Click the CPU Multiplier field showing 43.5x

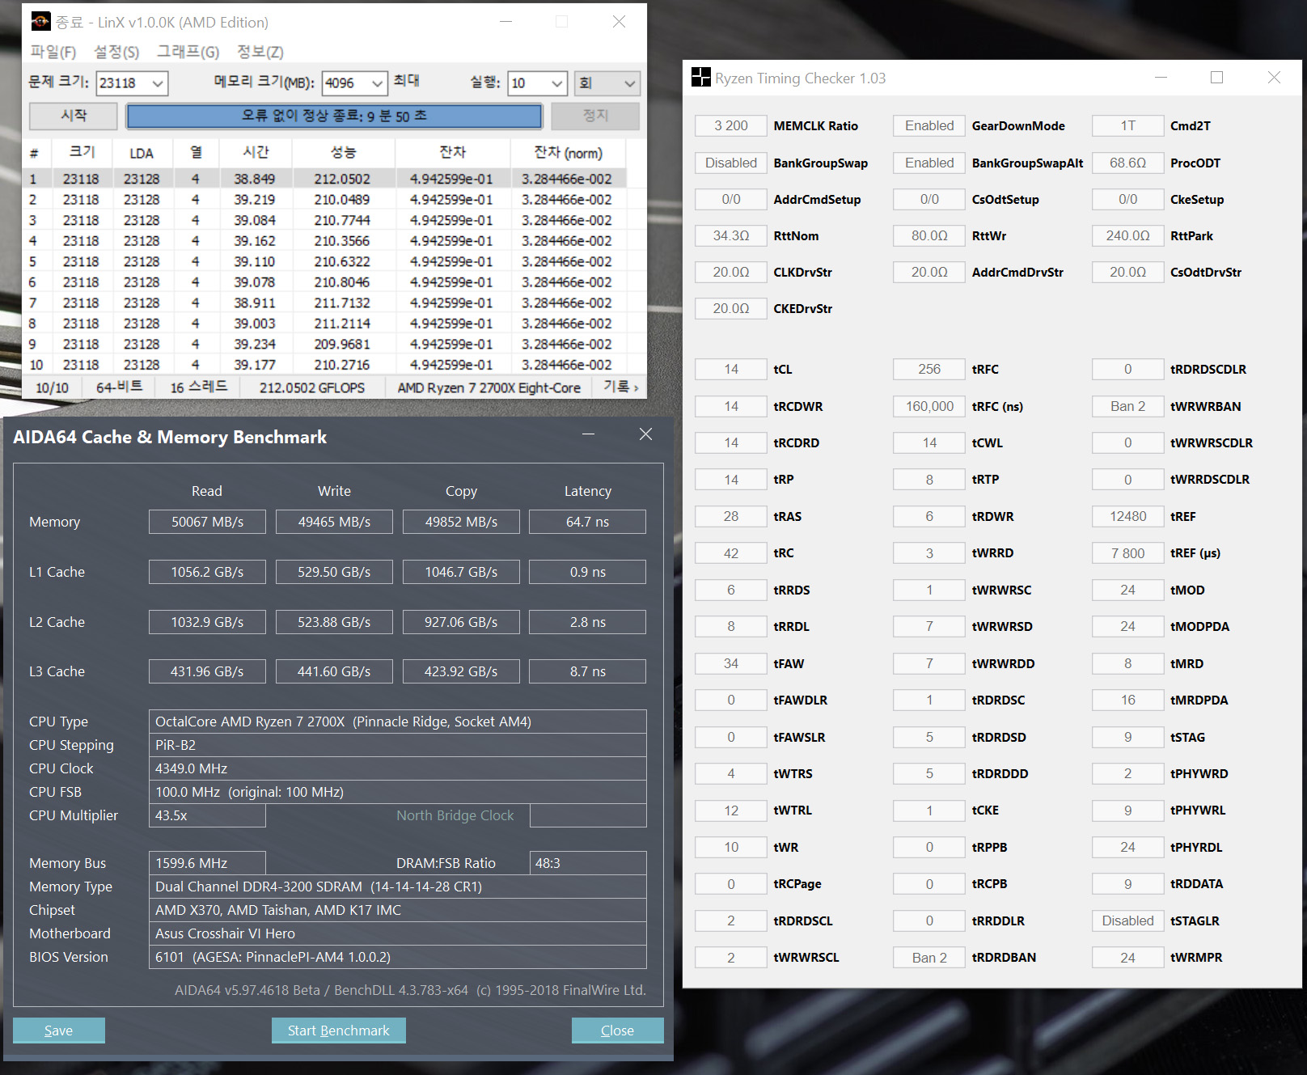click(x=207, y=815)
